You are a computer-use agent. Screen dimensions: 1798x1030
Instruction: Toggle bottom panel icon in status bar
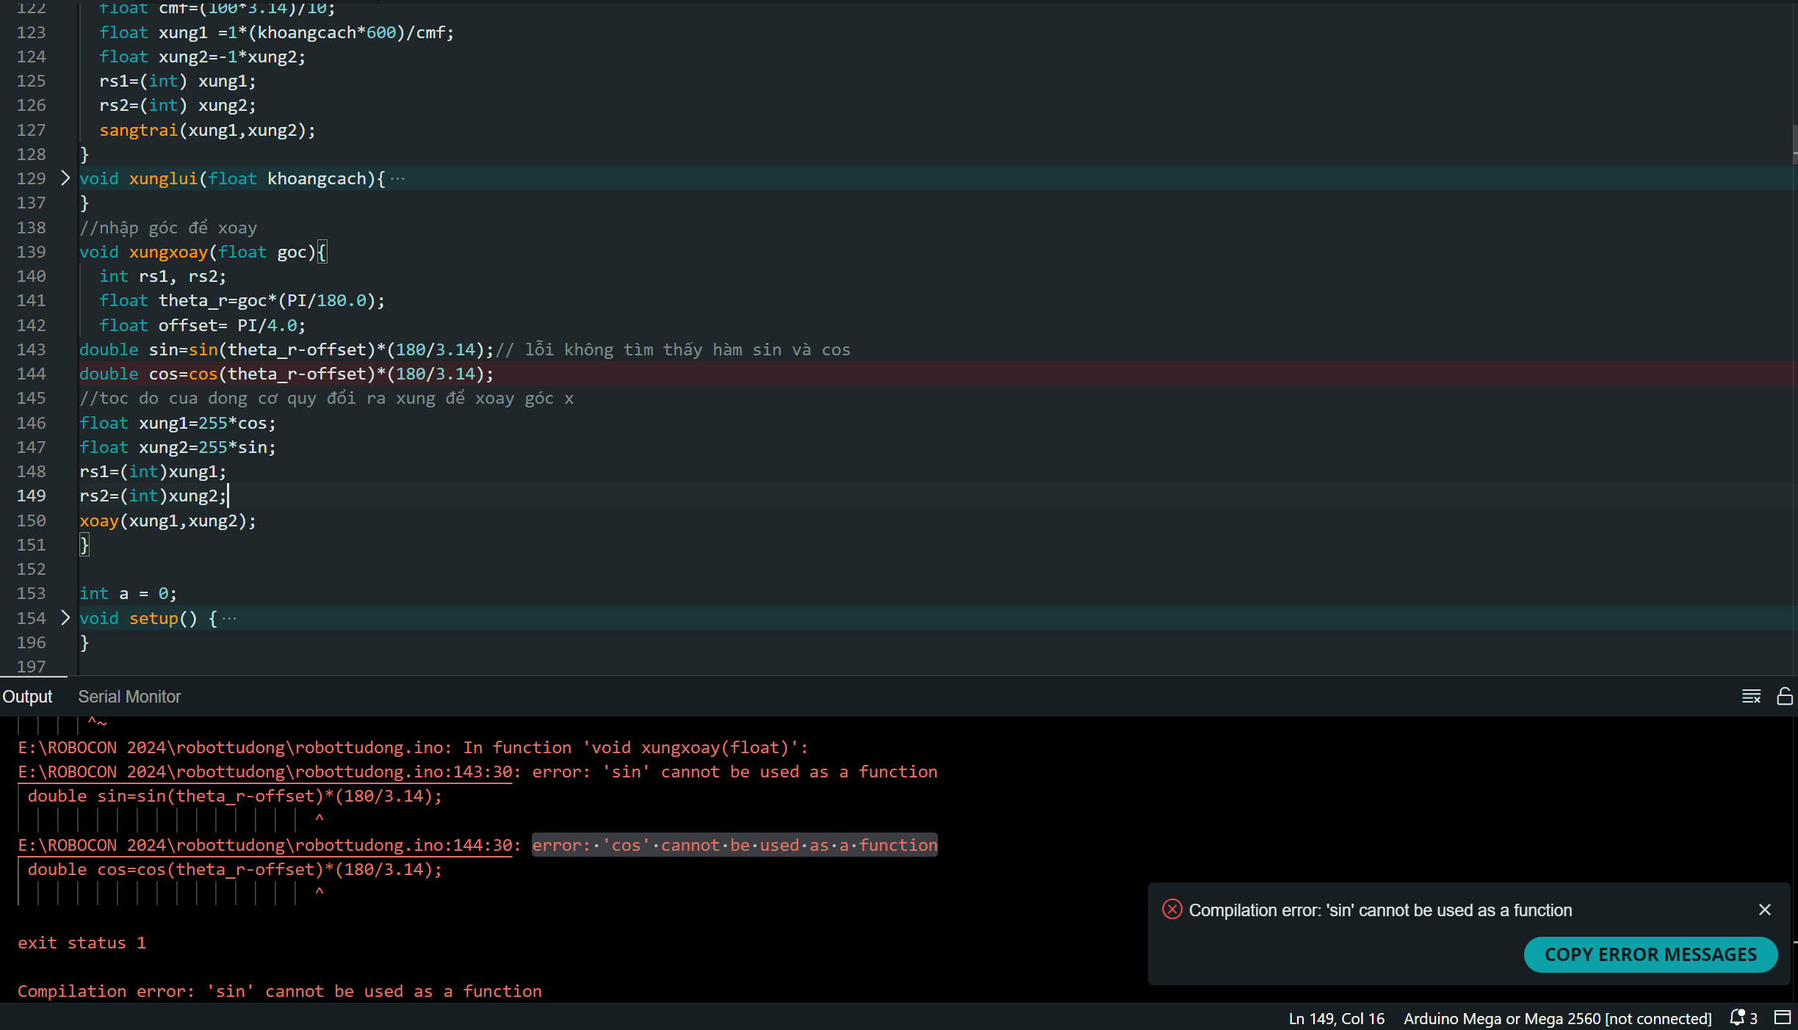pos(1783,1018)
